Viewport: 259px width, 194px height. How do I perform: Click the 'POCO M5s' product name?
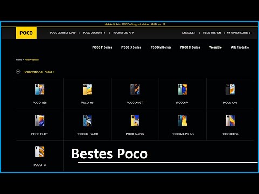(x=39, y=103)
